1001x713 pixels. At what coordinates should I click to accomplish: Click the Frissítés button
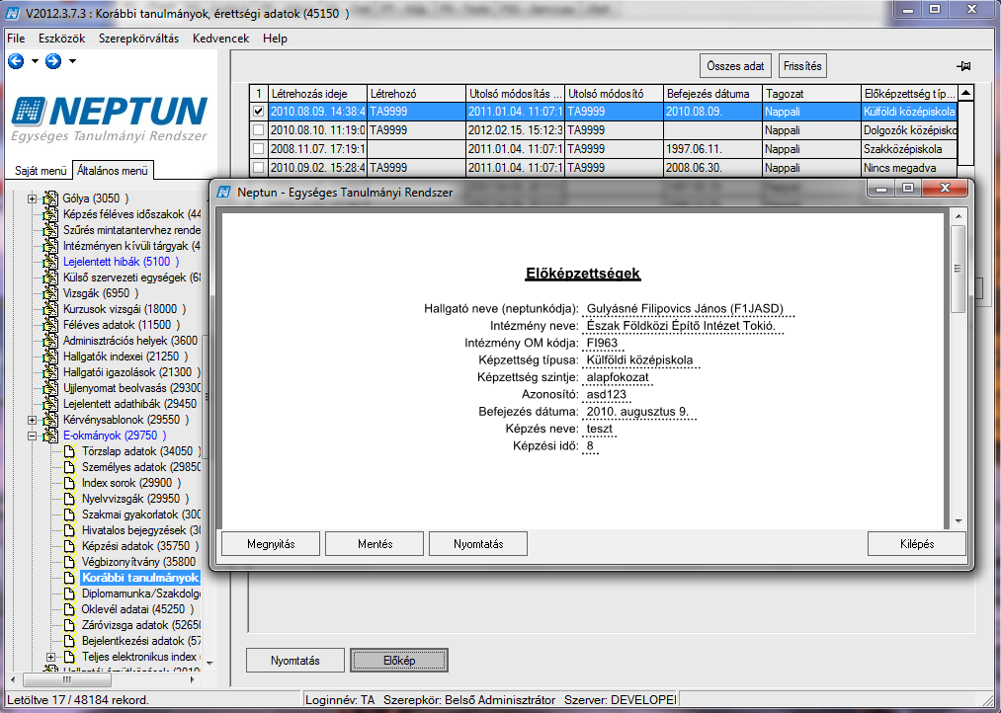tap(802, 66)
